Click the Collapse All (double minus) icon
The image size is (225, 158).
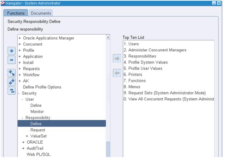coord(11,90)
